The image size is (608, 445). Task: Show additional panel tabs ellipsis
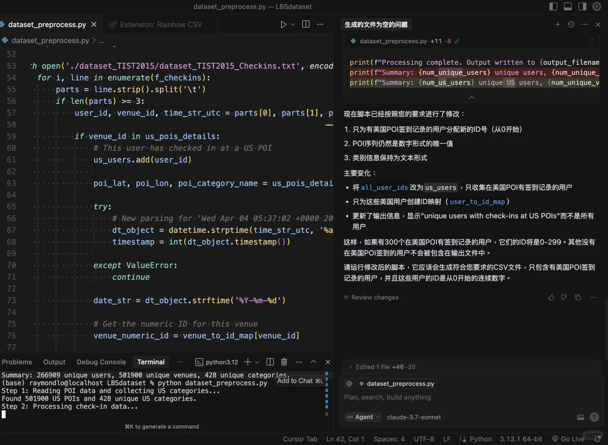click(180, 362)
